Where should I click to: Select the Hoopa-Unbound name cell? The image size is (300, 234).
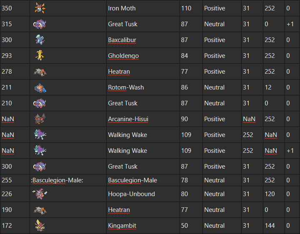131,194
